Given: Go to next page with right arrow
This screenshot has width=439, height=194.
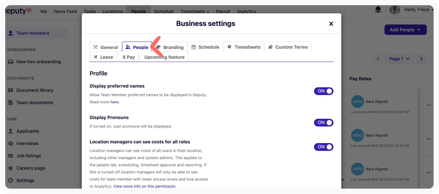Looking at the screenshot, I should (x=421, y=59).
